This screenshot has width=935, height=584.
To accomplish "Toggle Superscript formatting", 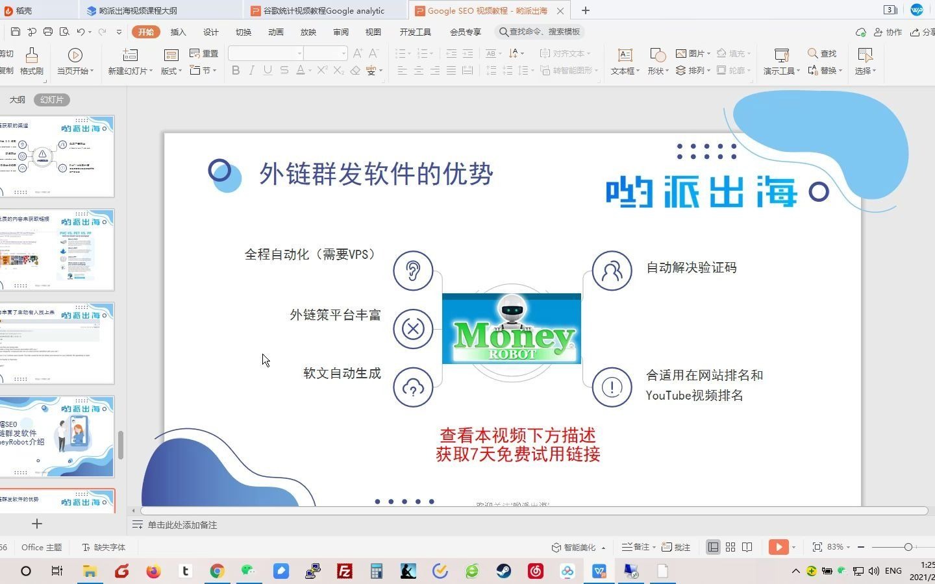I will 322,70.
